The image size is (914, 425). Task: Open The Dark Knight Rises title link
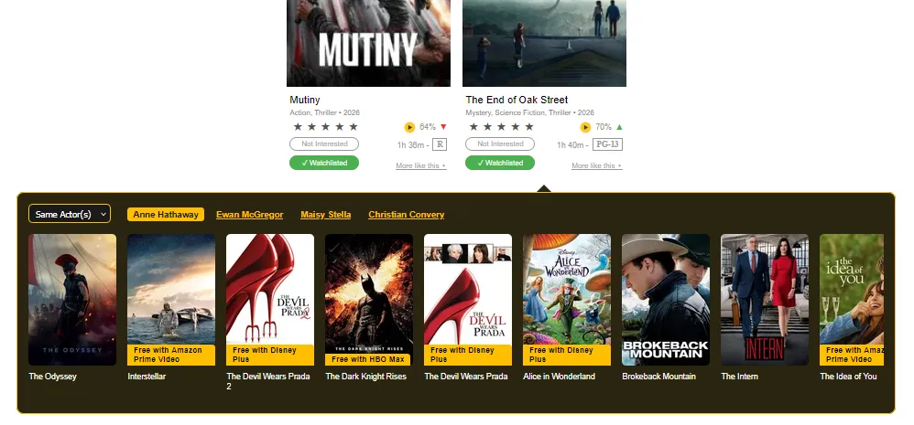click(366, 377)
